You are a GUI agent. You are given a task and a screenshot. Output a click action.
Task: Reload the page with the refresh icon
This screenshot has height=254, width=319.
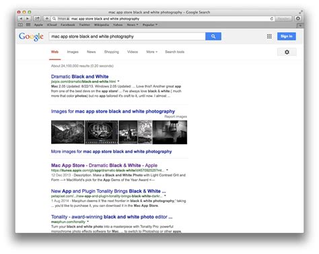[x=272, y=19]
